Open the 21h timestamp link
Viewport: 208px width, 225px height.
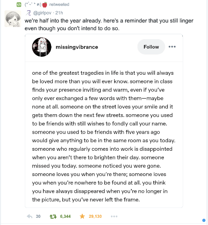coord(59,13)
